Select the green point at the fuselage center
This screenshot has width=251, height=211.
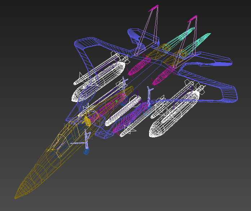116,101
